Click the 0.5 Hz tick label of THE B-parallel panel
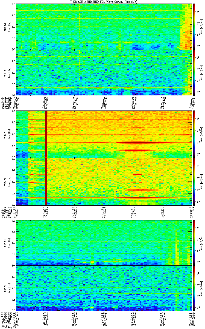Image resolution: width=205 pixels, height=329 pixels. coord(13,300)
